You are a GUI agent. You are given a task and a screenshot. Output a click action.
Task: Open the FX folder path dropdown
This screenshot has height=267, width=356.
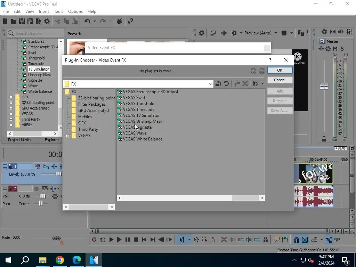pos(210,84)
